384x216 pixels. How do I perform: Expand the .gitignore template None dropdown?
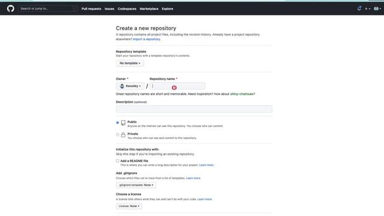pos(136,185)
